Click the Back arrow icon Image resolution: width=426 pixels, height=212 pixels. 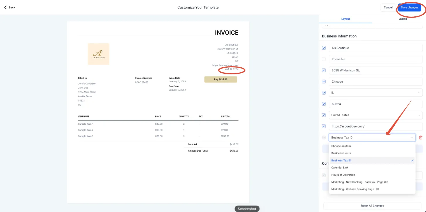5,7
